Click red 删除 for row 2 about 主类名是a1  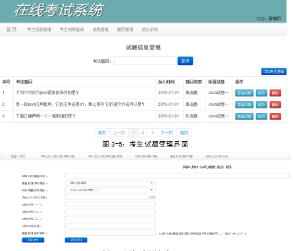click(x=275, y=104)
